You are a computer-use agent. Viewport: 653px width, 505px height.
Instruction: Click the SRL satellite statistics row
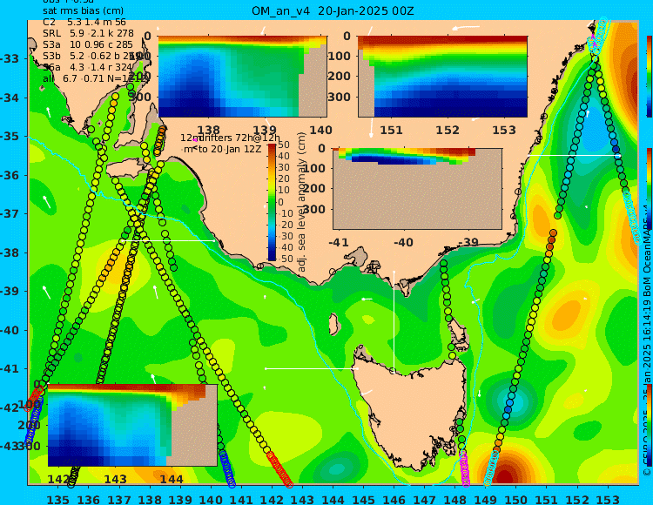point(88,33)
